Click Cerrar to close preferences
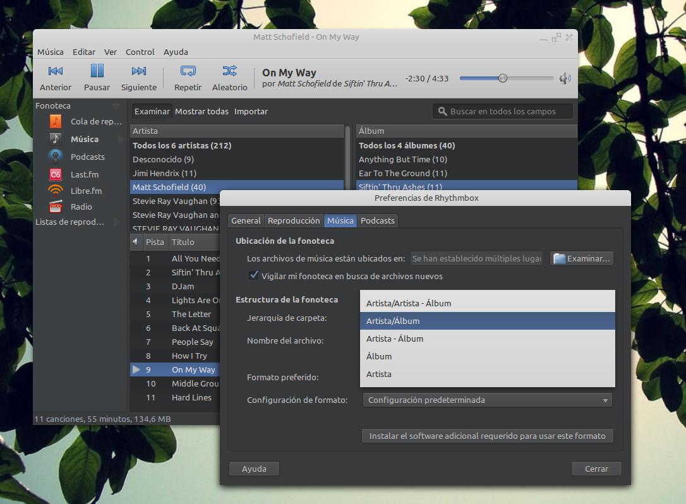 pyautogui.click(x=596, y=469)
